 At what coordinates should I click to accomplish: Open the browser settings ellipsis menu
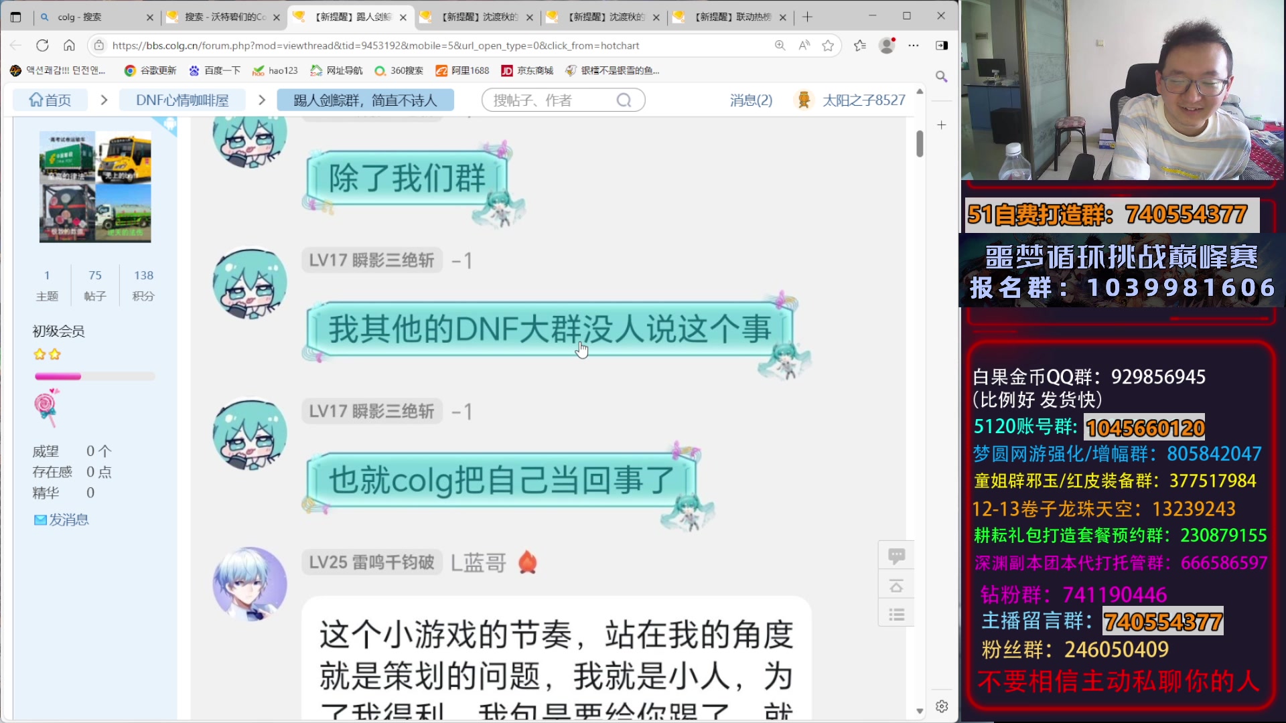pyautogui.click(x=914, y=46)
